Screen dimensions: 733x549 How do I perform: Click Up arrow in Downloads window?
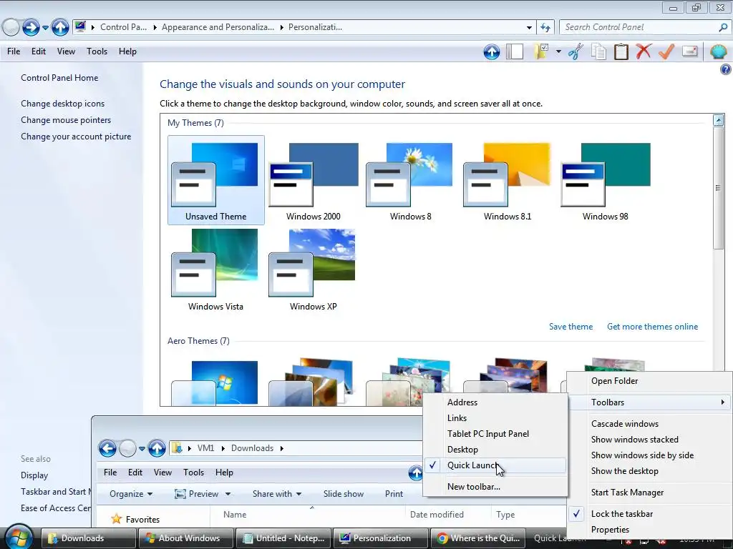click(157, 449)
